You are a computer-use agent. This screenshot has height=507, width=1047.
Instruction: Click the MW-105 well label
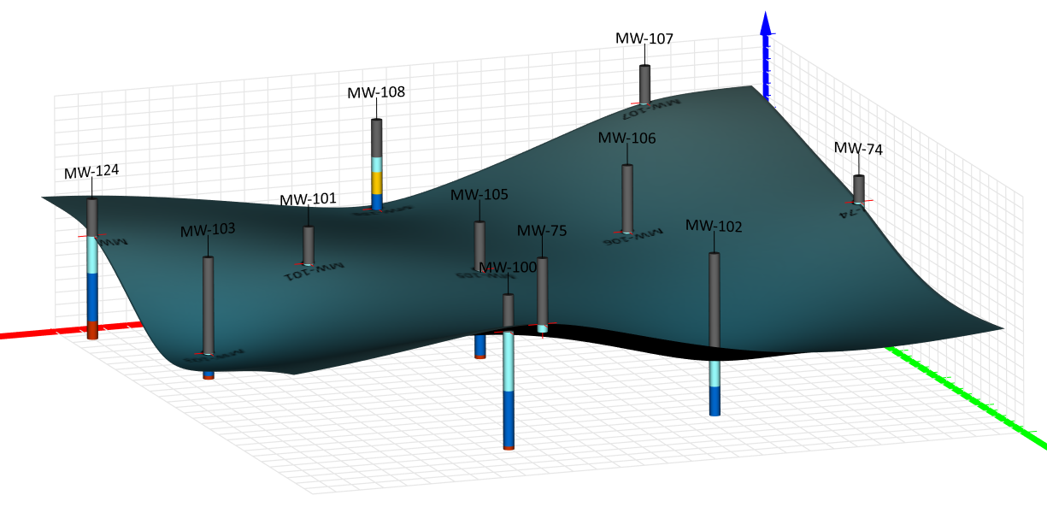click(x=479, y=195)
